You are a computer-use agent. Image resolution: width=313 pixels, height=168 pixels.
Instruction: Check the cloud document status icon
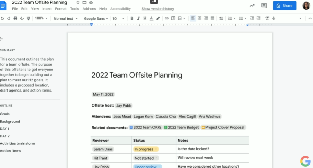(x=91, y=2)
